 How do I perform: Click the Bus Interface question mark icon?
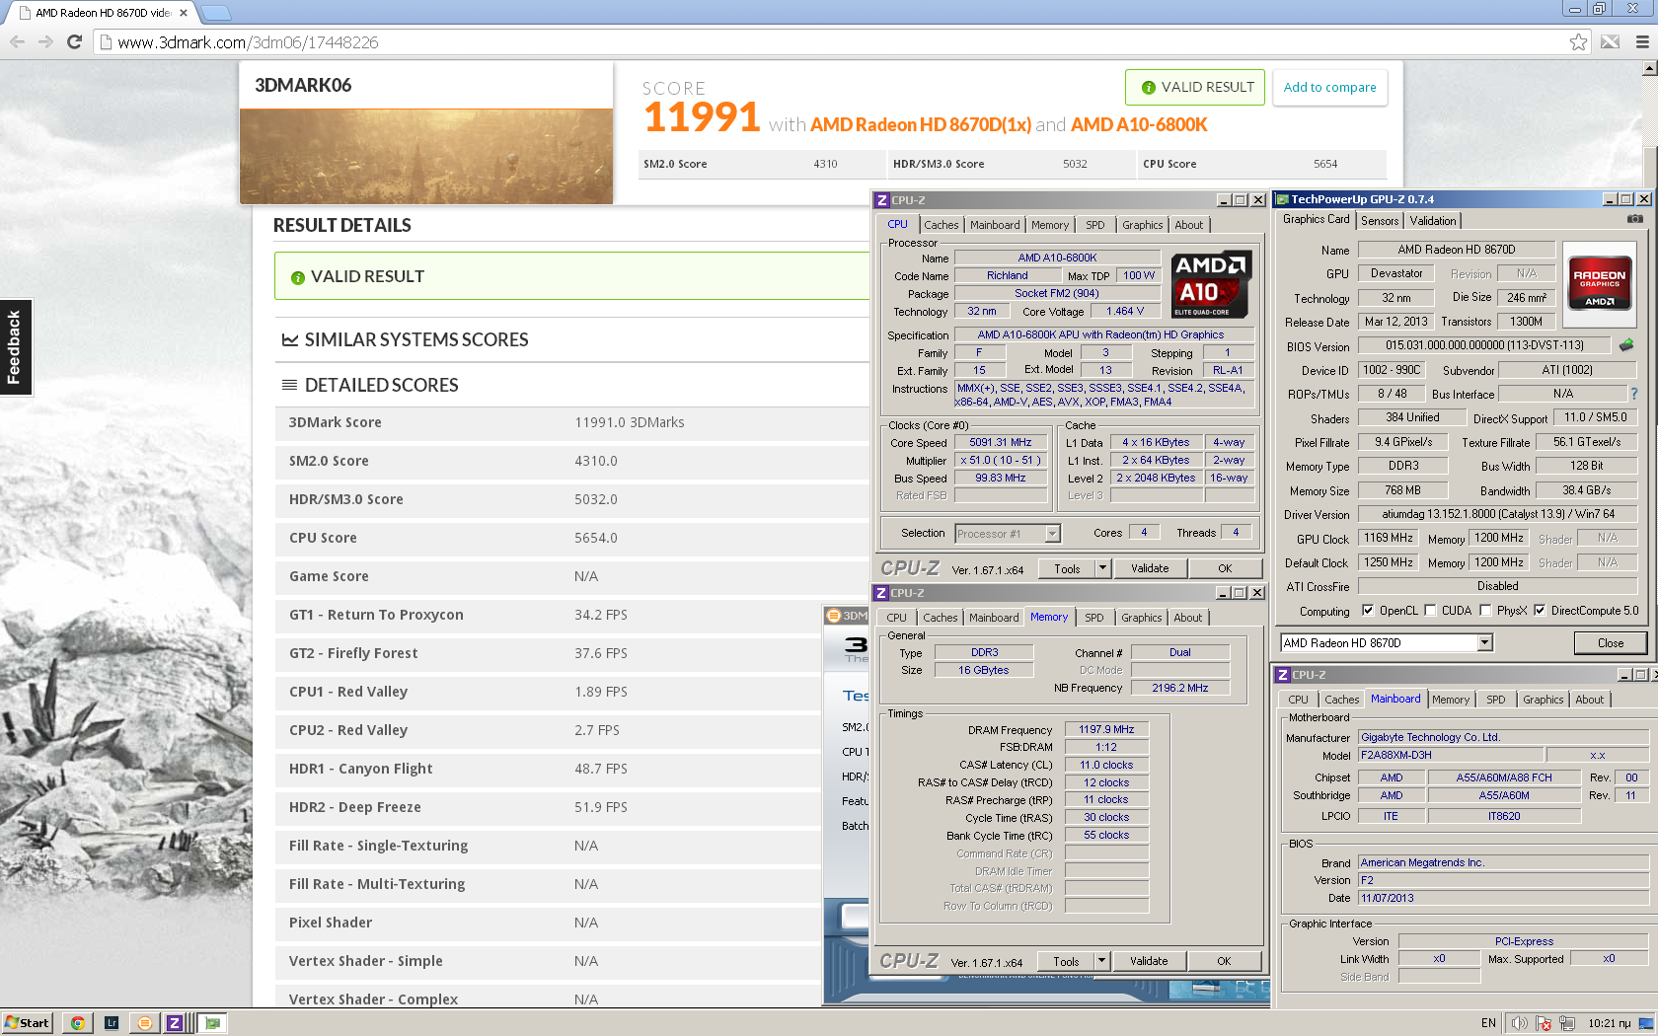[x=1634, y=394]
